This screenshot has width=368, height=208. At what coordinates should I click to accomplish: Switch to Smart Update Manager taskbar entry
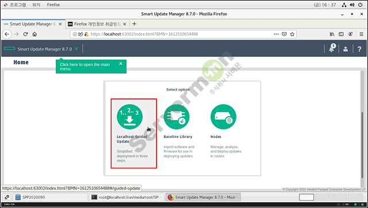(x=203, y=197)
